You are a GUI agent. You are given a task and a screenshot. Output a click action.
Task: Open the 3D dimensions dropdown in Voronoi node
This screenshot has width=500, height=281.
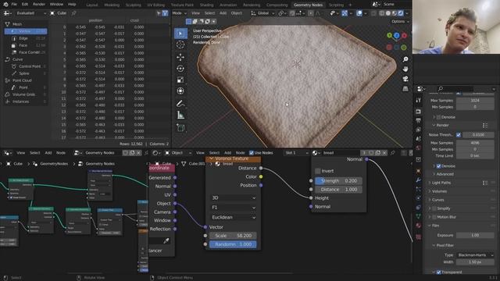point(234,197)
